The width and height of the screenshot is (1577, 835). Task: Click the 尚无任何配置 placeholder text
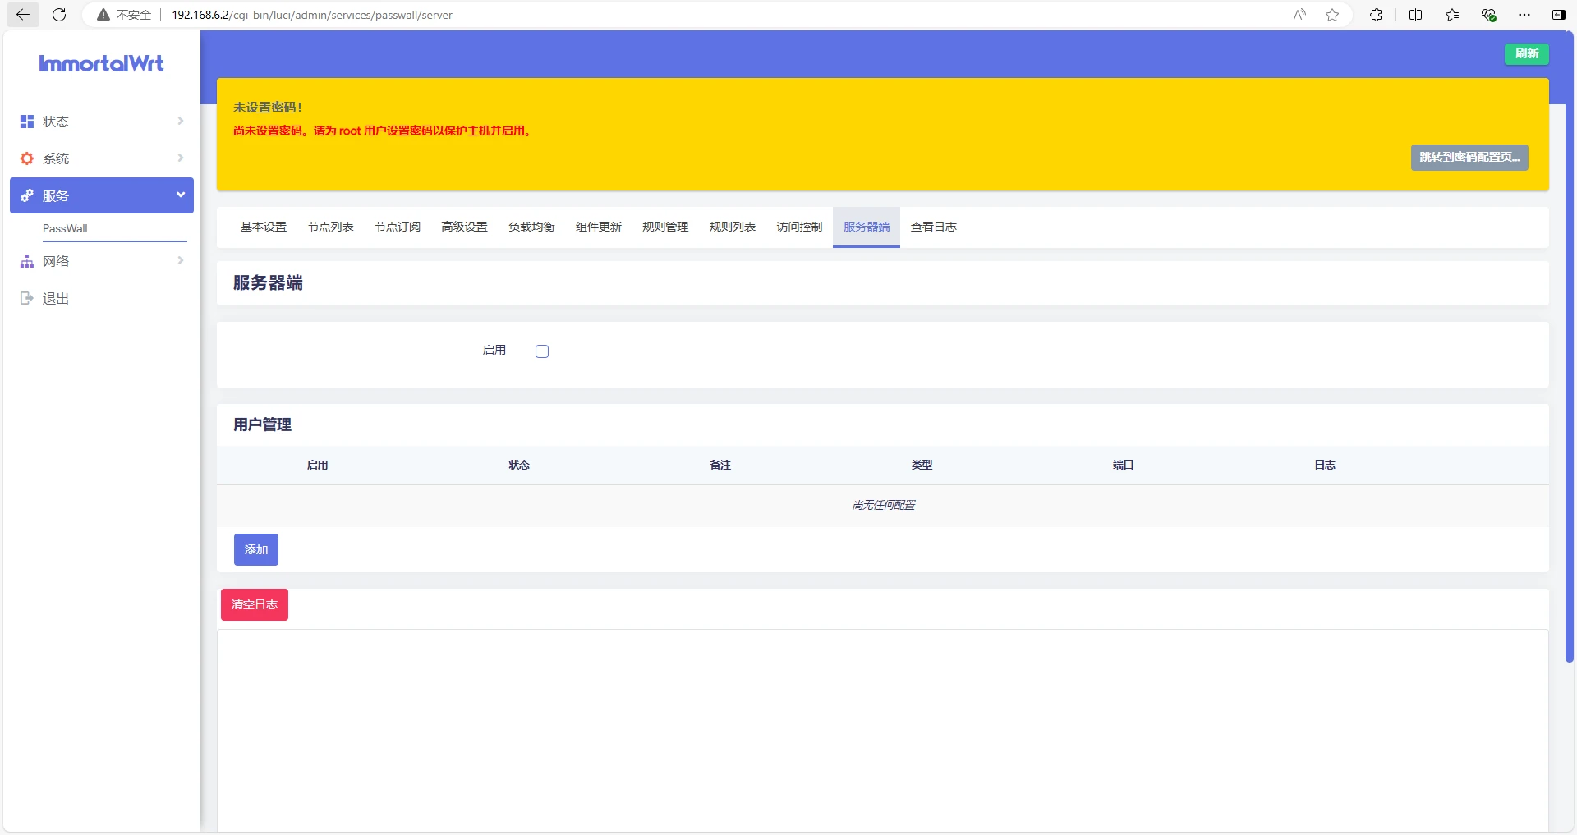click(x=884, y=505)
